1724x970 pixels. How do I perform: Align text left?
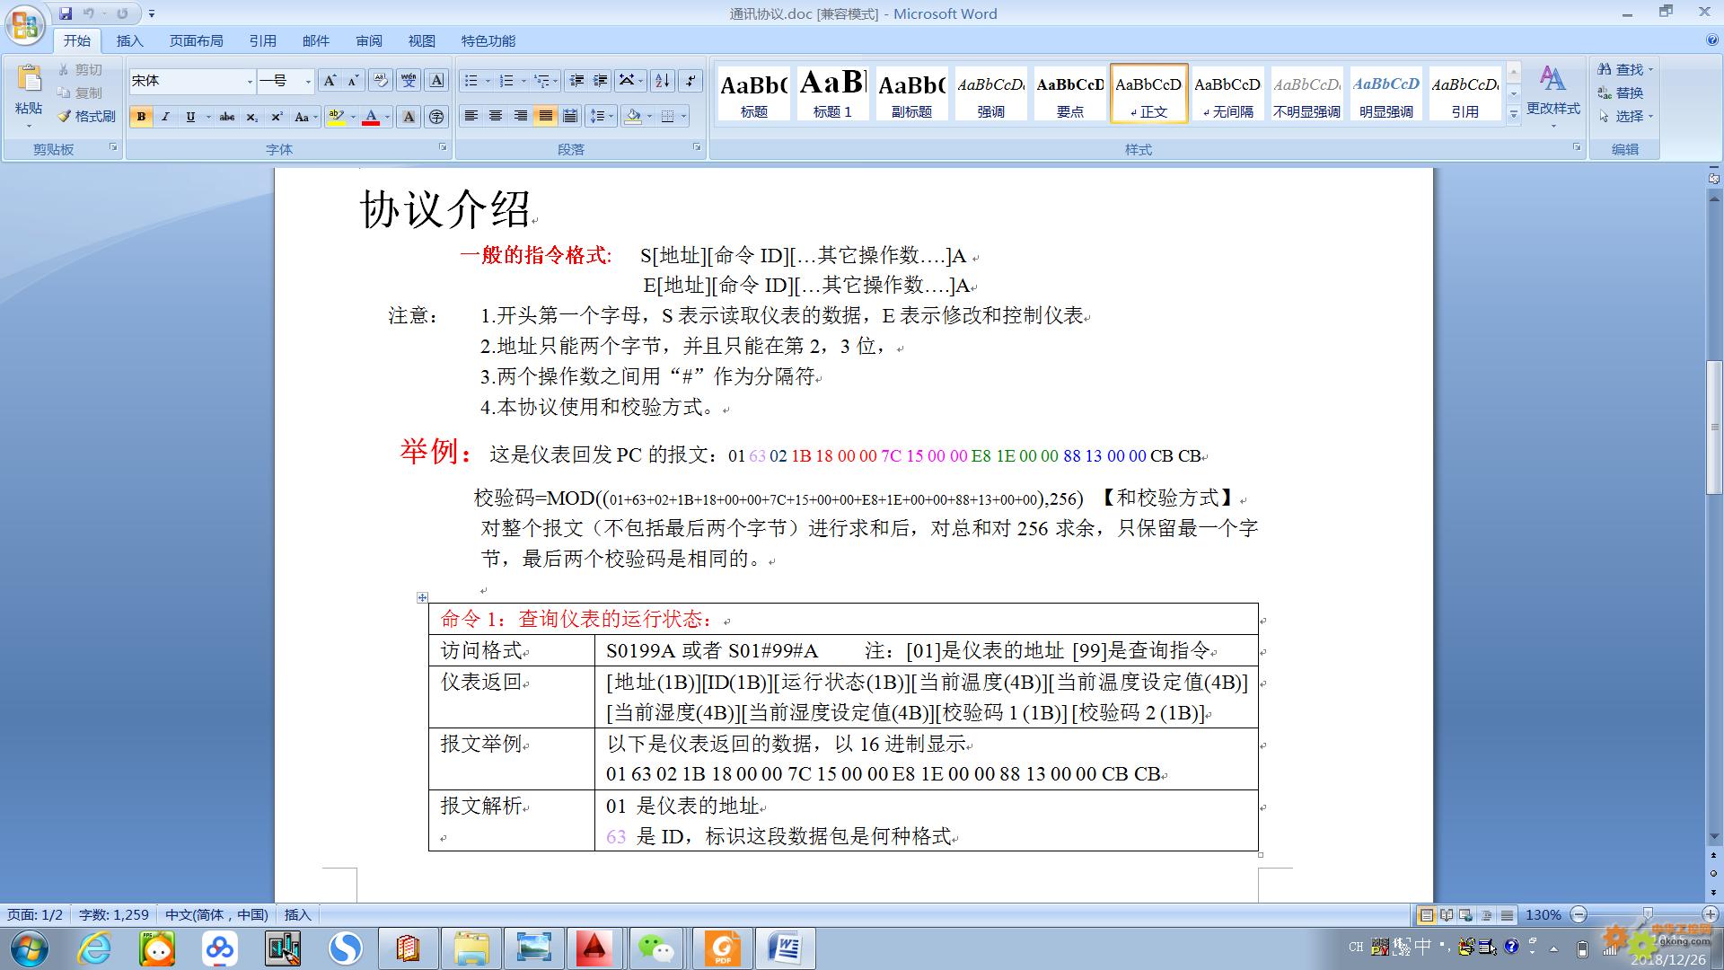471,116
